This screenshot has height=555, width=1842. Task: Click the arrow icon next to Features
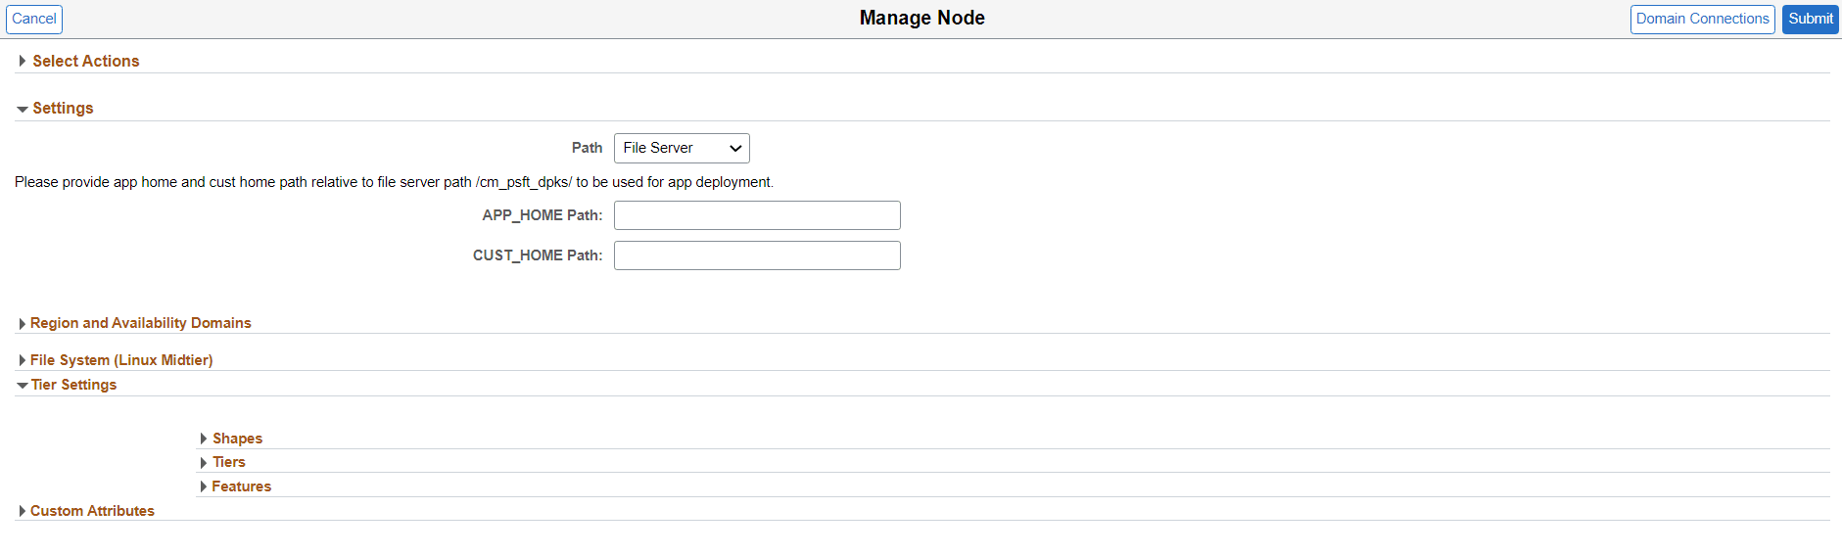[x=204, y=487]
